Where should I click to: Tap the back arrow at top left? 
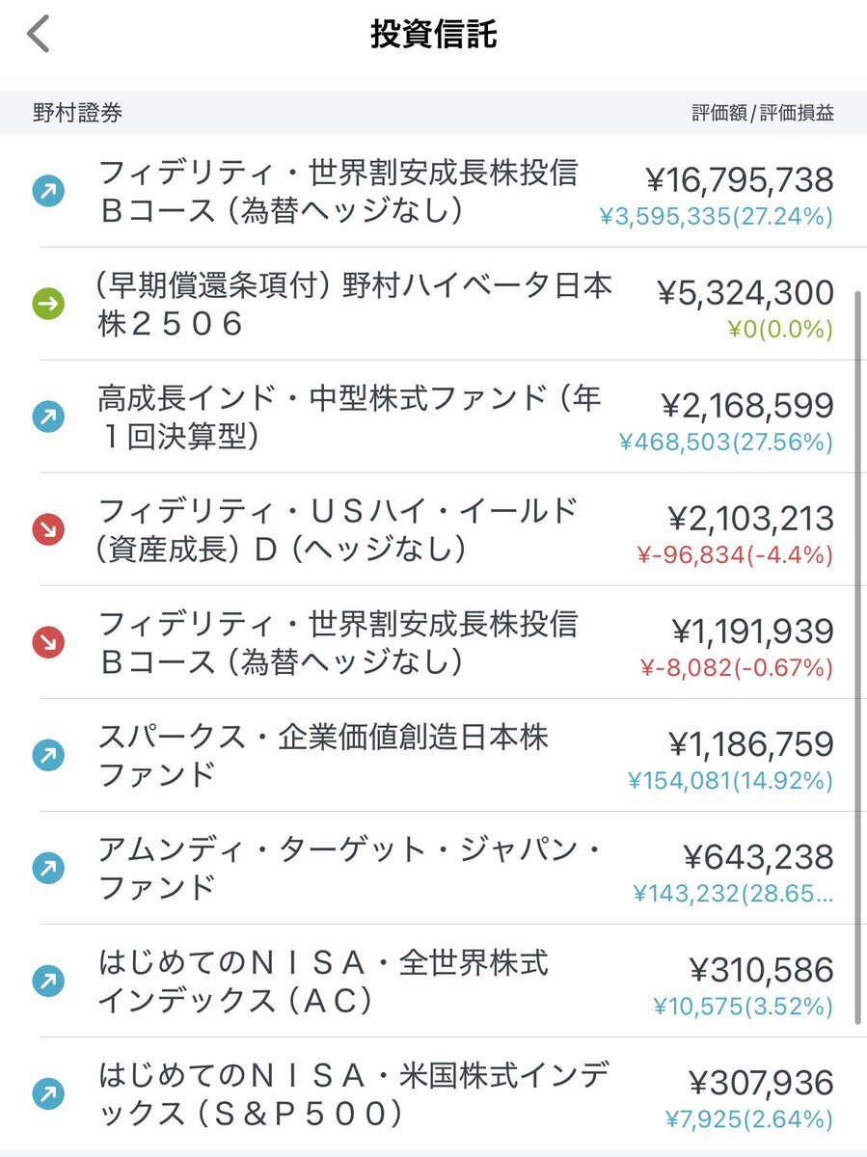tap(38, 35)
